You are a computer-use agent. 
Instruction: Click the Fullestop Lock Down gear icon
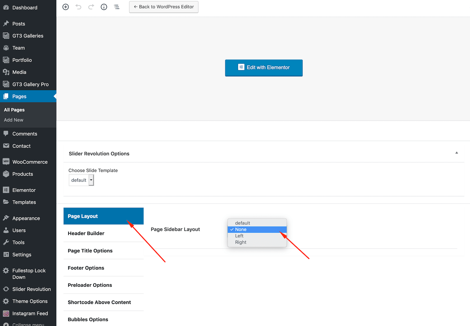coord(6,271)
